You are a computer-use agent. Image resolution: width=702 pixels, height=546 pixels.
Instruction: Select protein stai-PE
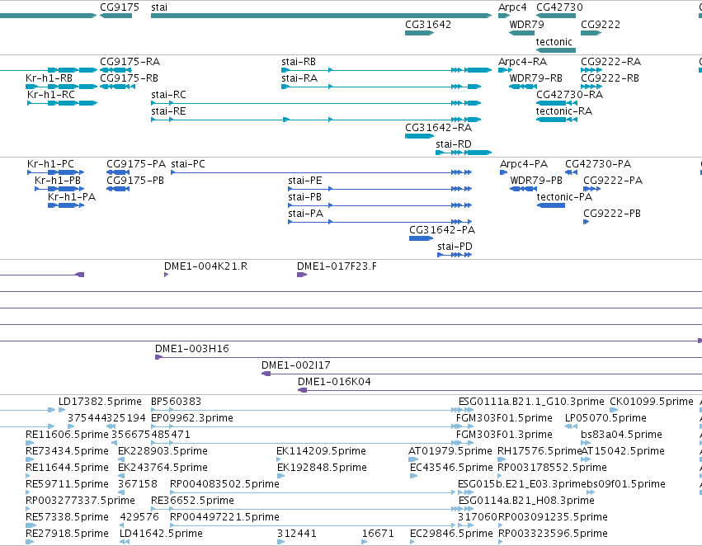coord(379,189)
